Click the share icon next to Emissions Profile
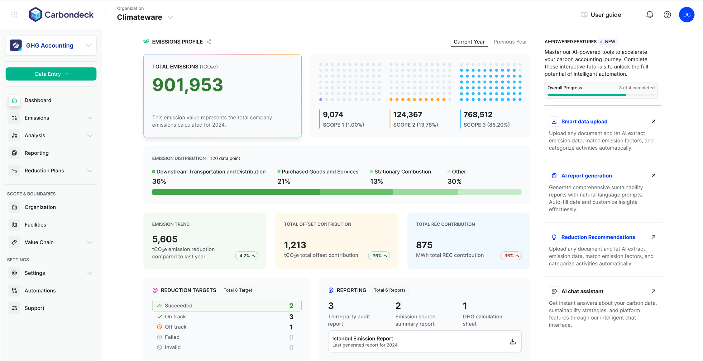 coord(209,41)
